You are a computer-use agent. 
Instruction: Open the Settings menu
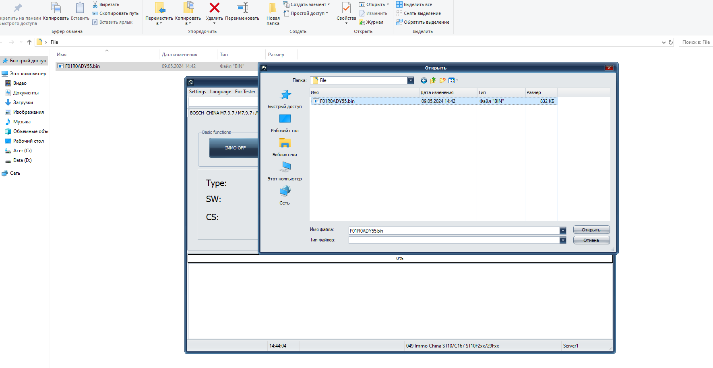[198, 92]
